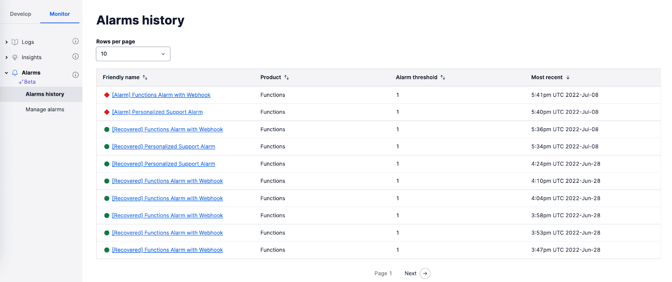Image resolution: width=672 pixels, height=282 pixels.
Task: Switch to the Develop tab
Action: coord(21,14)
